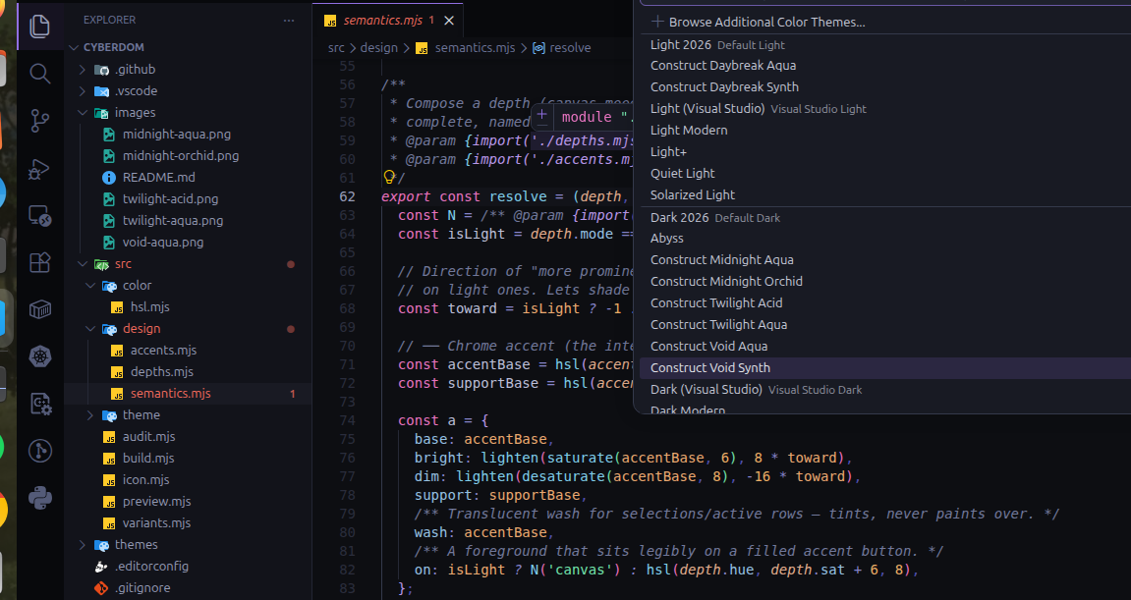The width and height of the screenshot is (1131, 600).
Task: Select Construct Midnight Aqua theme
Action: tap(885, 260)
